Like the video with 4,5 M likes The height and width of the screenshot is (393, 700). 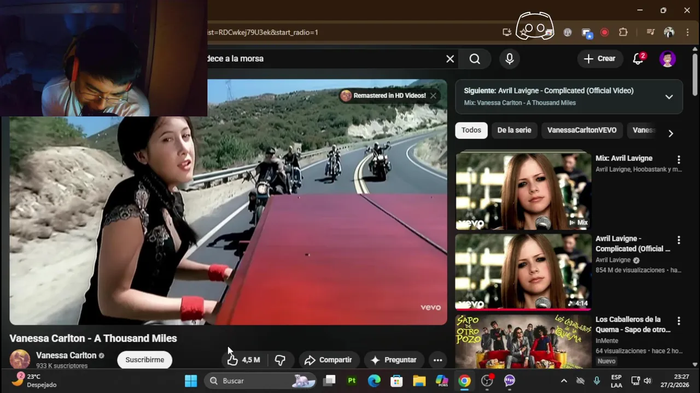pos(244,360)
